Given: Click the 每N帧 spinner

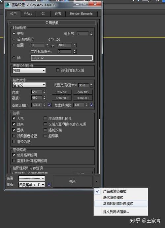Looking at the screenshot, I should (91, 34).
